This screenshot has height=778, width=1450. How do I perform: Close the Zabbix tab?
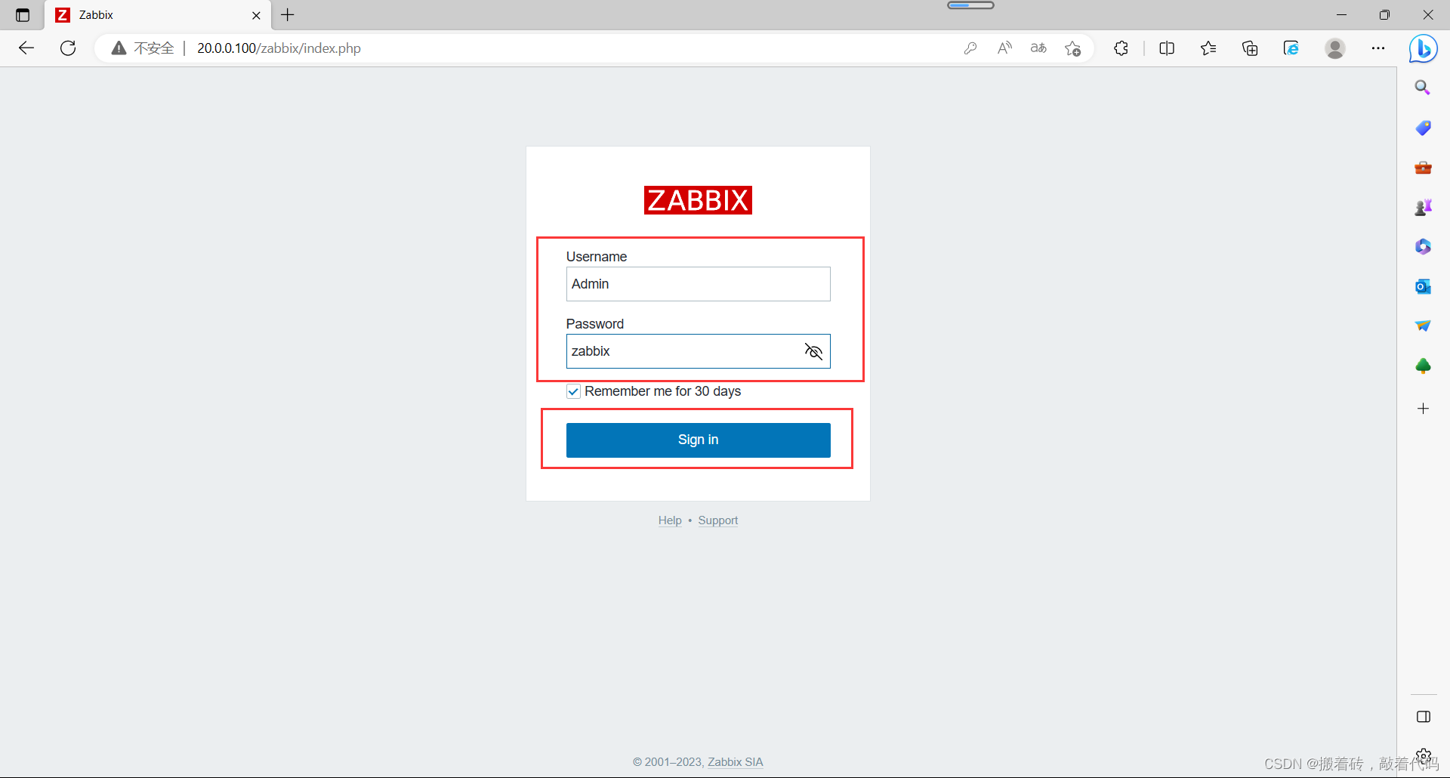tap(256, 15)
